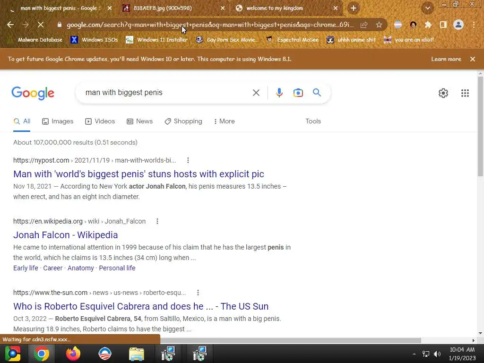Show hidden system tray icons
Screen dimensions: 484x363
tap(414, 354)
